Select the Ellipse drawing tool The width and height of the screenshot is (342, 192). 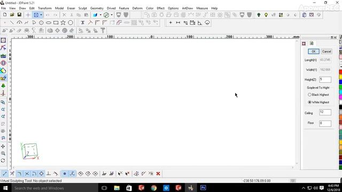coord(49,22)
